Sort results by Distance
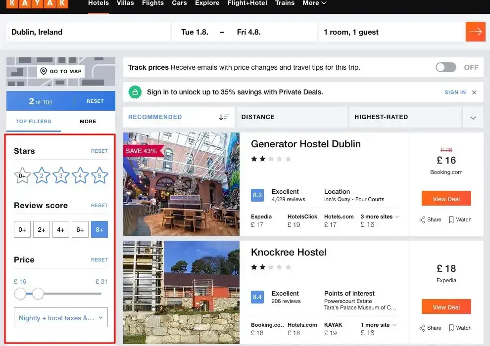490x346 pixels. point(292,117)
